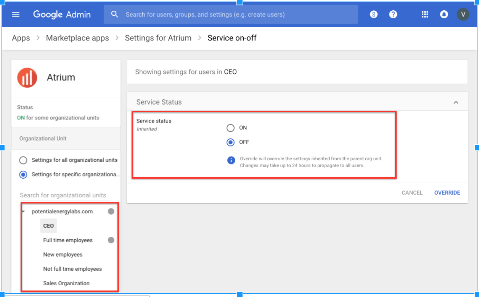This screenshot has height=297, width=479.
Task: Go to Settings for Atrium breadcrumb
Action: pos(158,38)
